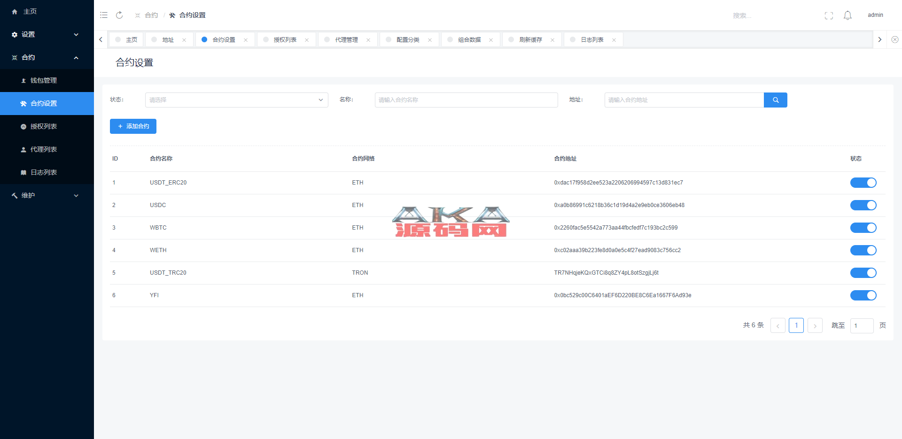
Task: Click the refresh page icon
Action: pyautogui.click(x=119, y=15)
